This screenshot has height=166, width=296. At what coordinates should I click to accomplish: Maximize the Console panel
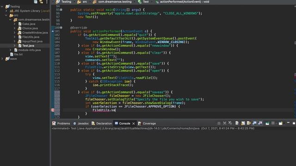tap(294, 123)
